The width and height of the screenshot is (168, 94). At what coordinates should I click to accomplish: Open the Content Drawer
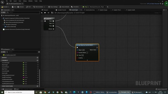point(7,89)
